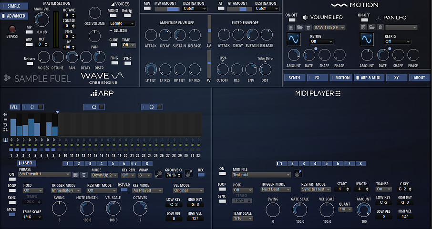Open AT Destination Cutoff dropdown
The width and height of the screenshot is (432, 229).
pos(267,9)
